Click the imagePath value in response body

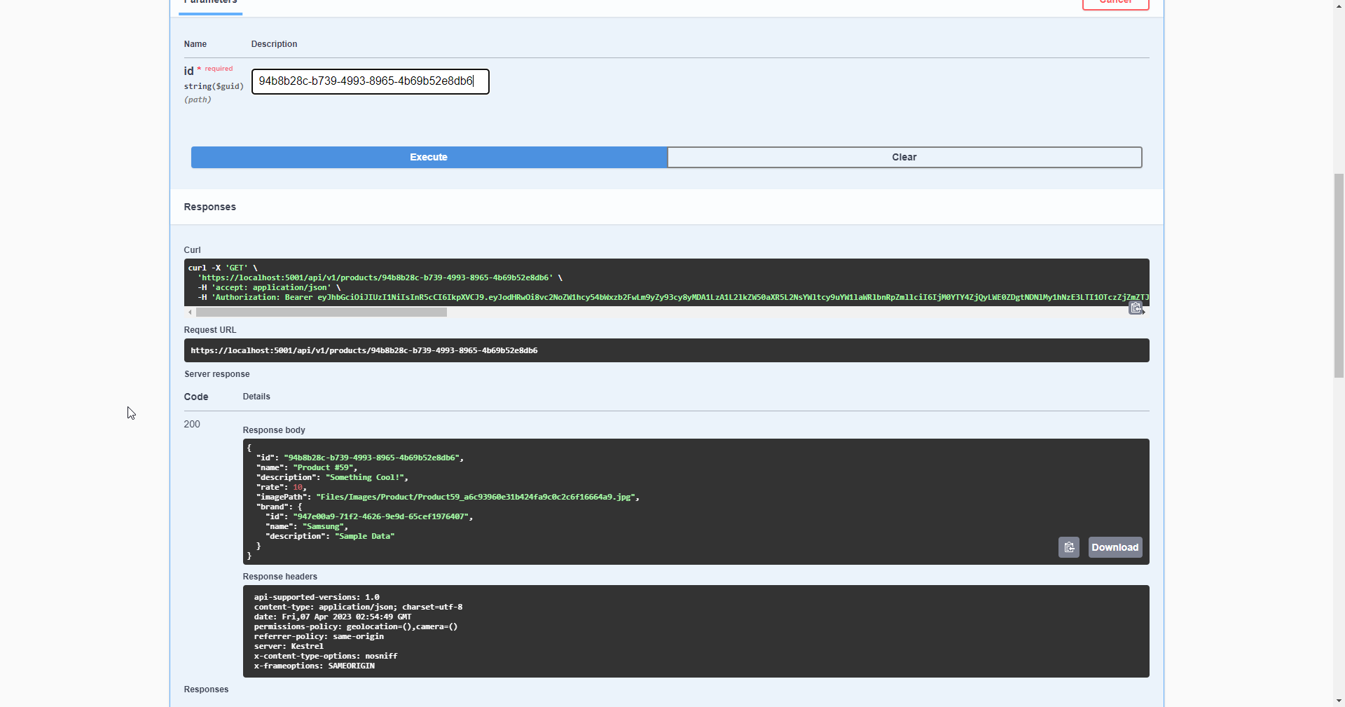click(476, 497)
